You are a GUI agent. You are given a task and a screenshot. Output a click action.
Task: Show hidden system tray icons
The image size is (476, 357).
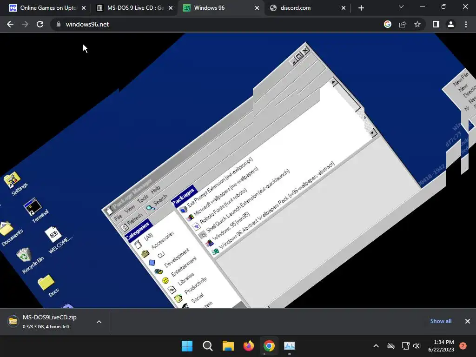tap(376, 346)
